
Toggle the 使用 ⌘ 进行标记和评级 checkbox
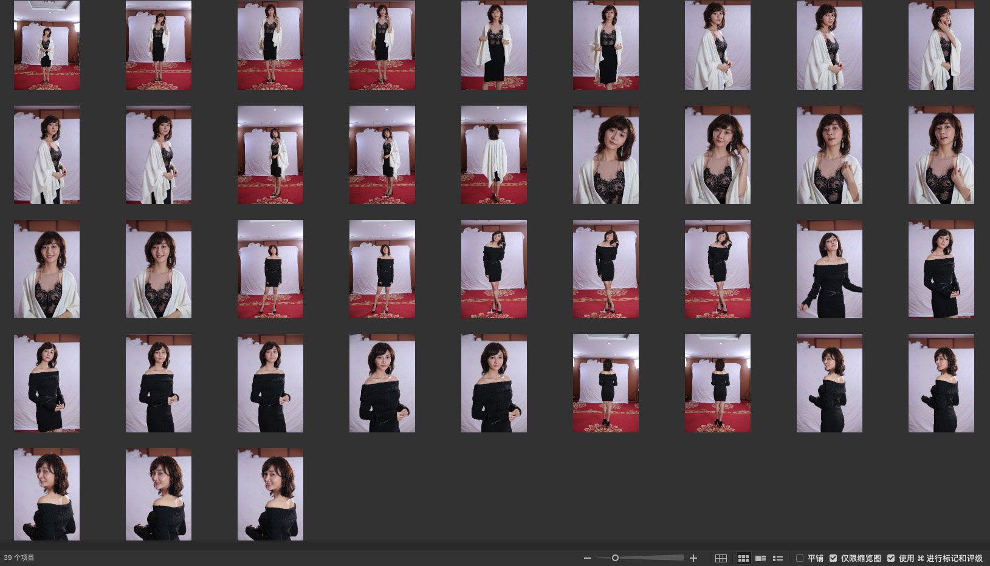[x=891, y=558]
